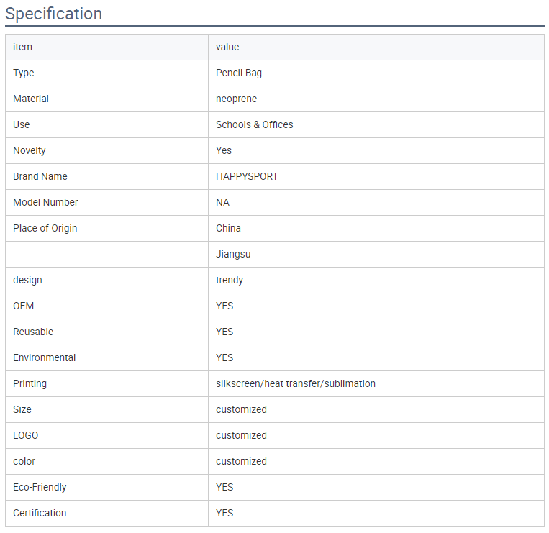549x533 pixels.
Task: Select the trendy design value
Action: click(230, 280)
